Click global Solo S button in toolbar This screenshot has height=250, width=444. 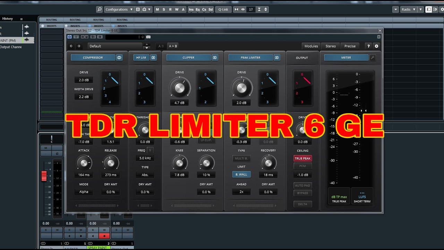pos(164,9)
